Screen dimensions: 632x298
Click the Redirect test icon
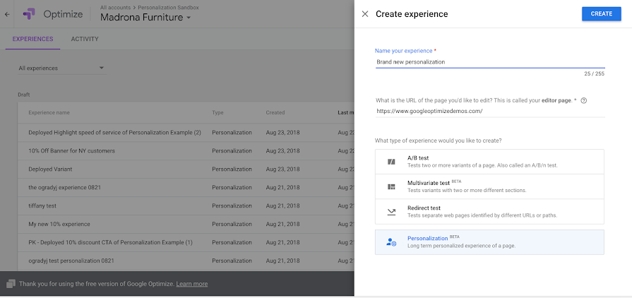click(x=391, y=211)
